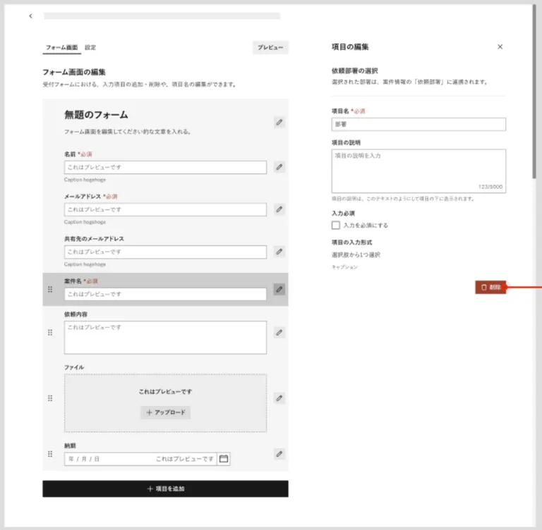The image size is (542, 530).
Task: Click pencil icon beside 納期 date field
Action: (x=279, y=454)
